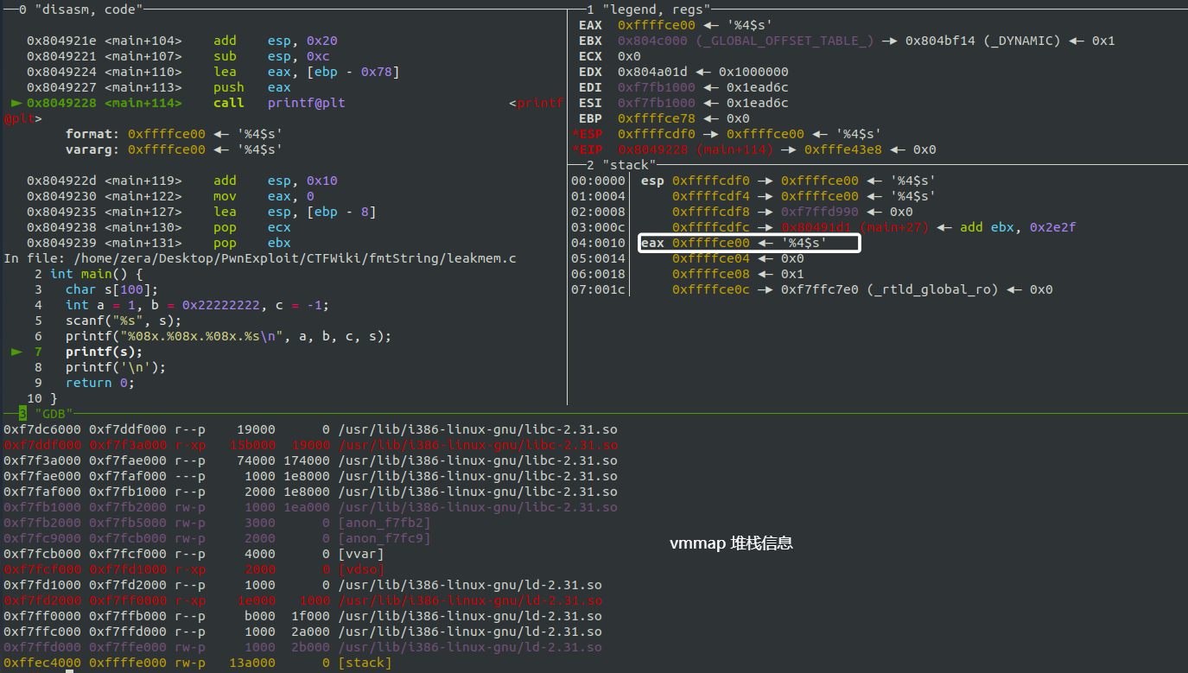Click the "legend, regs" pane title
The height and width of the screenshot is (673, 1188).
[x=655, y=10]
